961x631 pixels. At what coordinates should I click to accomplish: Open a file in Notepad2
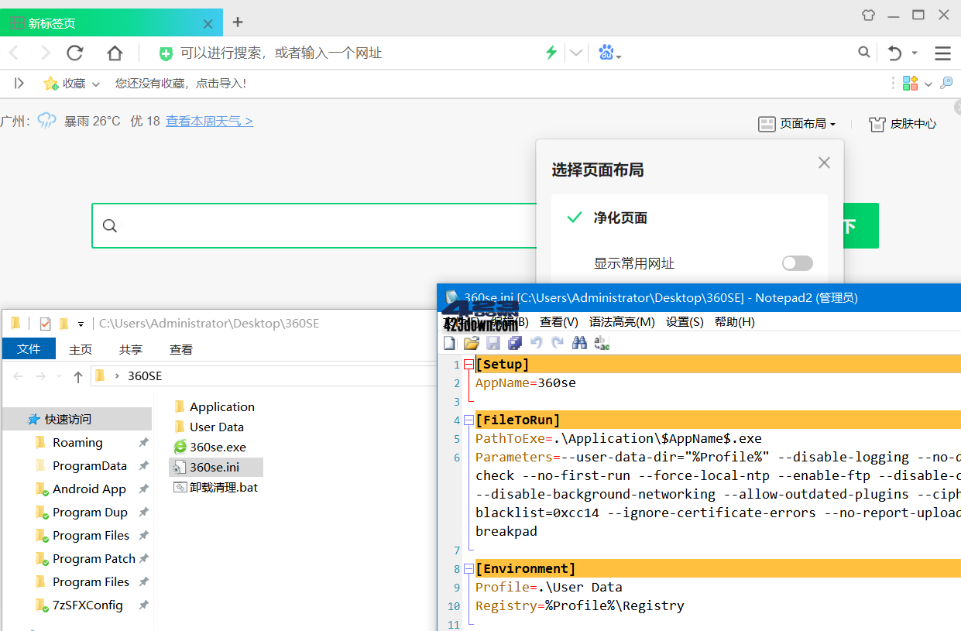click(471, 342)
